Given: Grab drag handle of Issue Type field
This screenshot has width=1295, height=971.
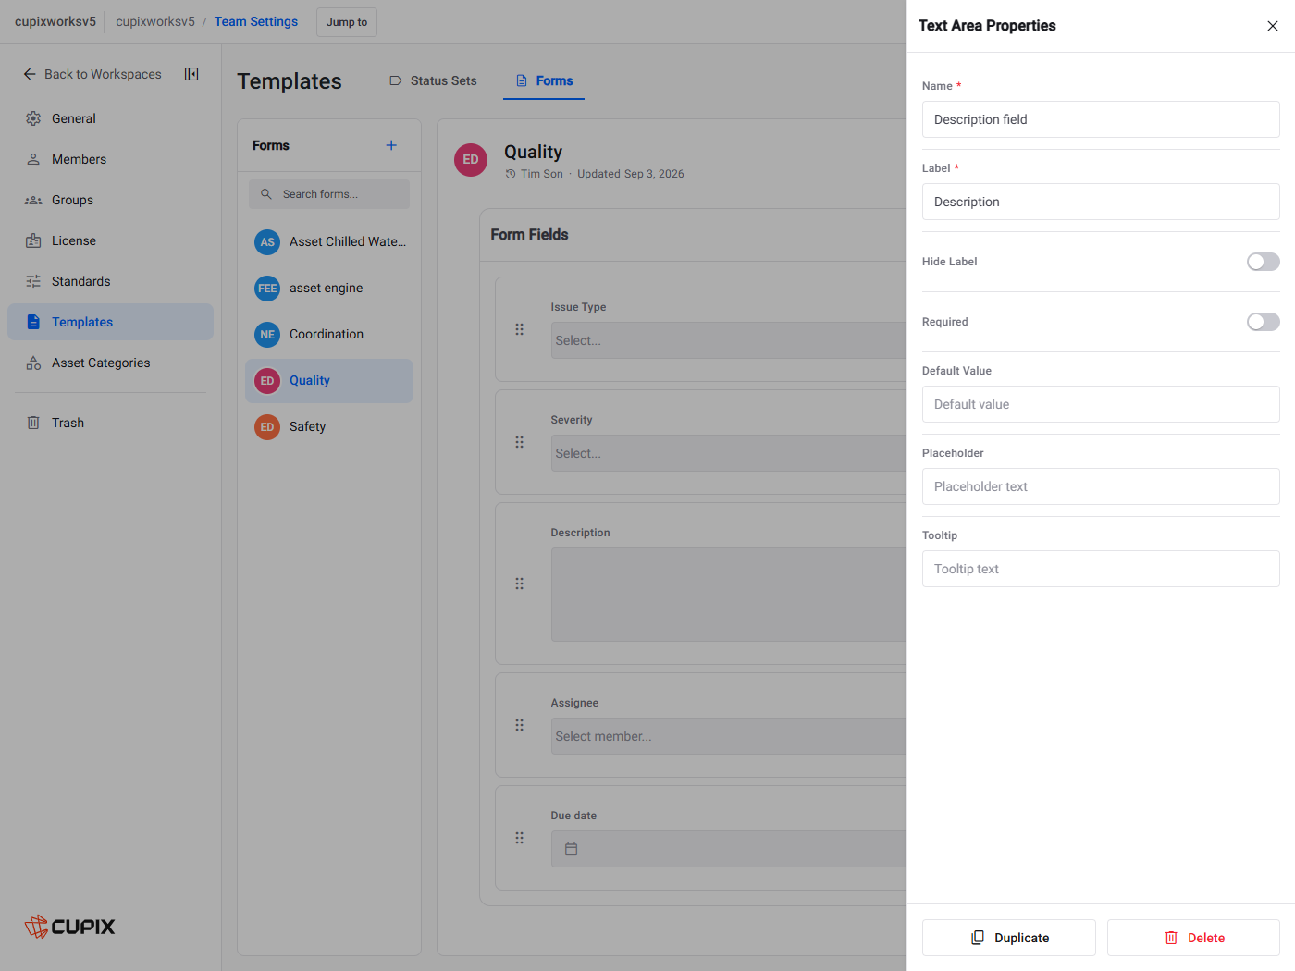Looking at the screenshot, I should (519, 329).
